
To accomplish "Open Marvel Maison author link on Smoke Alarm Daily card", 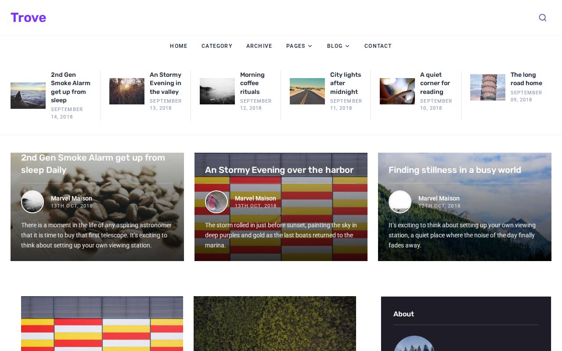I will pos(72,198).
